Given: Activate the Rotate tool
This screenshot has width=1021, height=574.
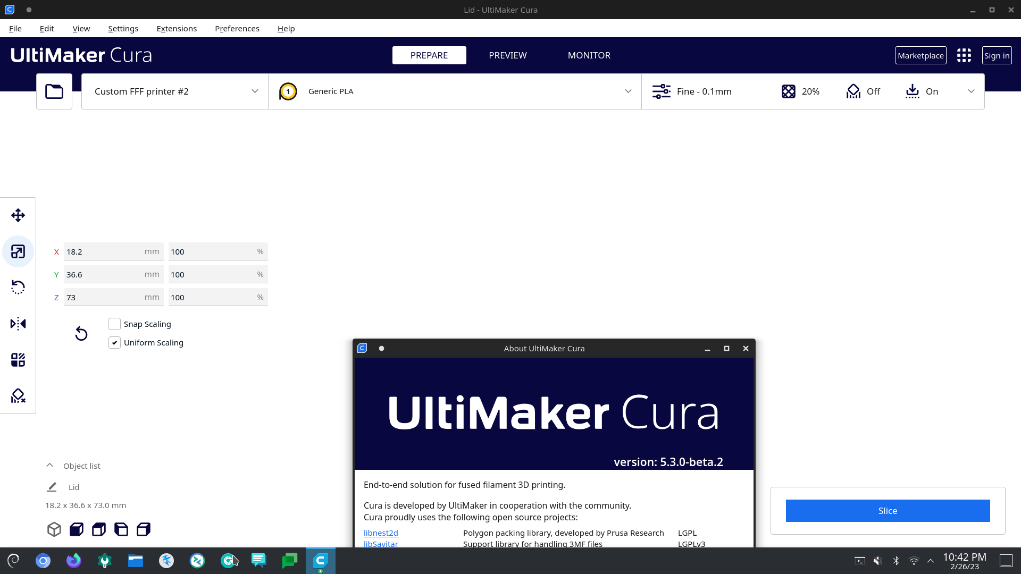Looking at the screenshot, I should point(18,287).
